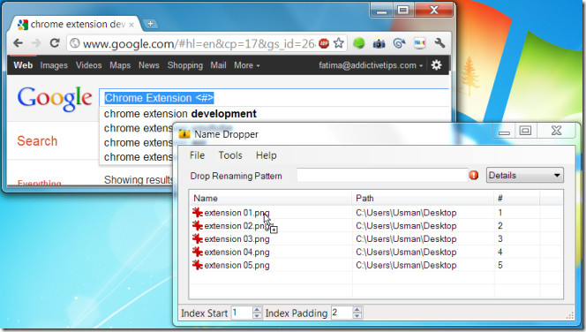Click the Google logo
This screenshot has width=586, height=332.
tap(55, 98)
